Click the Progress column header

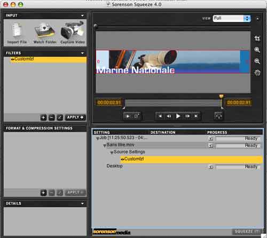tap(217, 132)
